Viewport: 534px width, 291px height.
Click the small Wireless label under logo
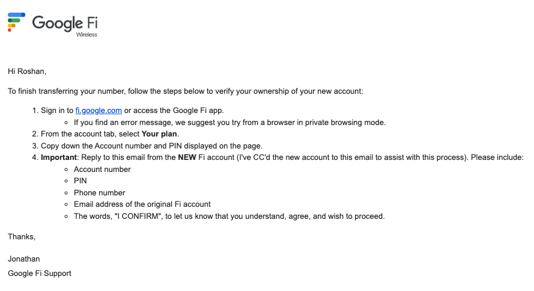(x=86, y=35)
